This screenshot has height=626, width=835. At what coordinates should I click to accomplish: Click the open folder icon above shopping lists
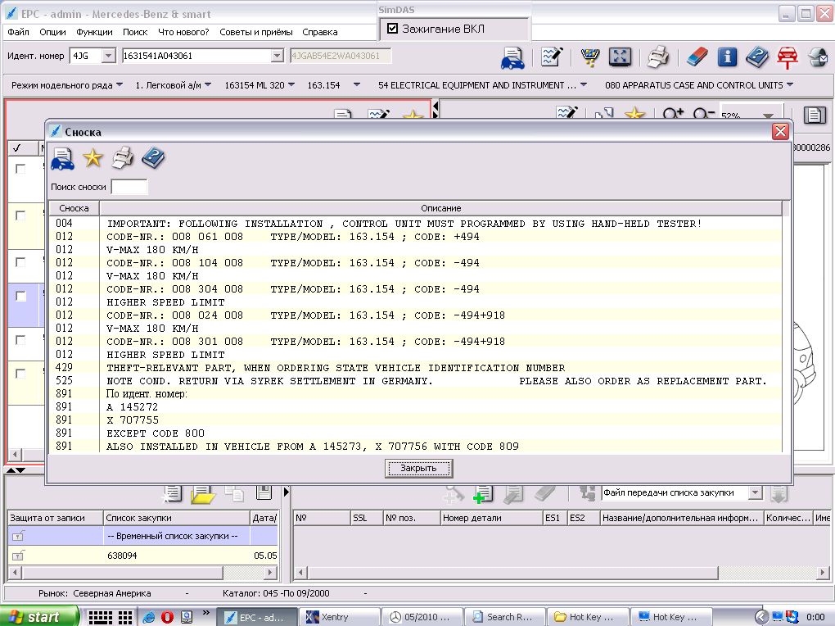pyautogui.click(x=203, y=494)
